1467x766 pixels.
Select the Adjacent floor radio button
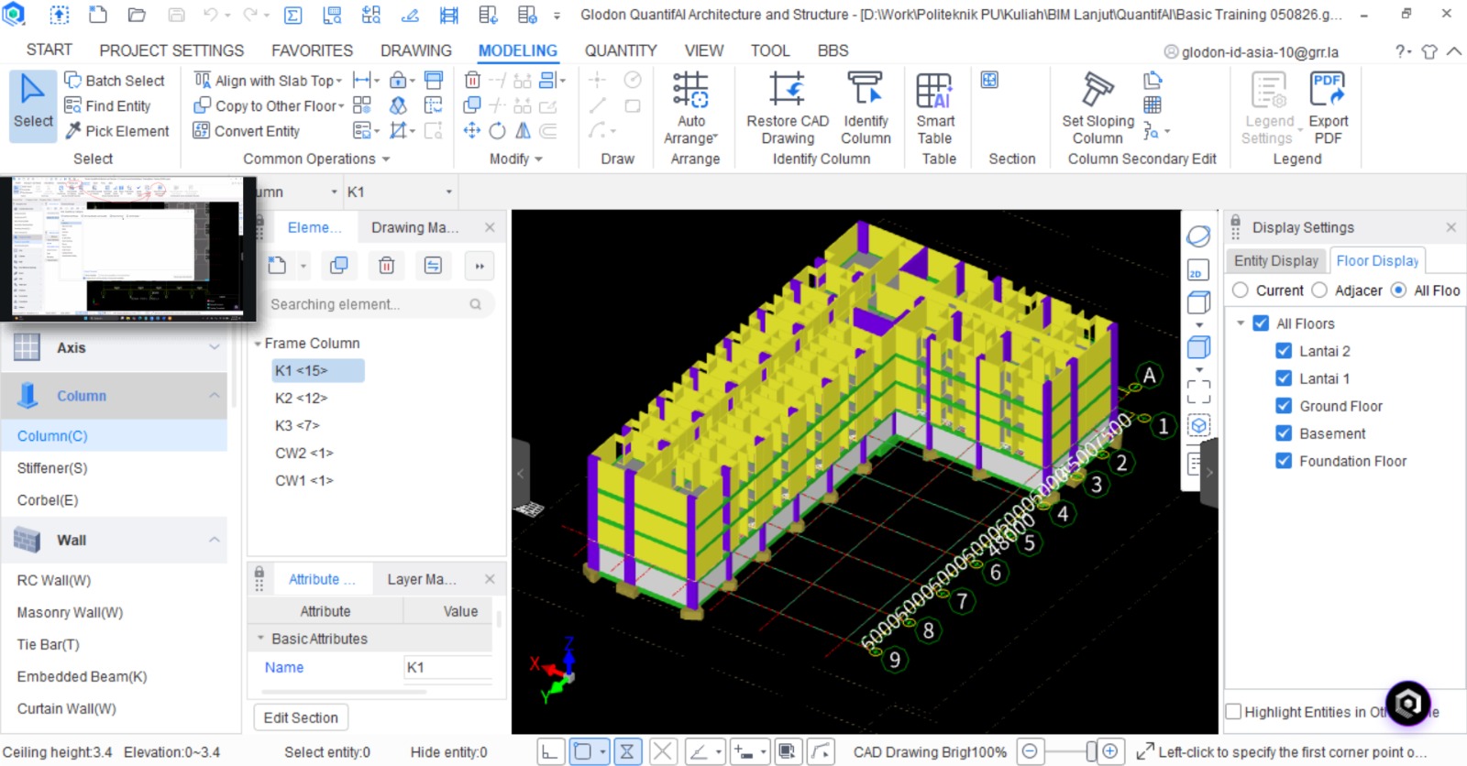click(1319, 290)
